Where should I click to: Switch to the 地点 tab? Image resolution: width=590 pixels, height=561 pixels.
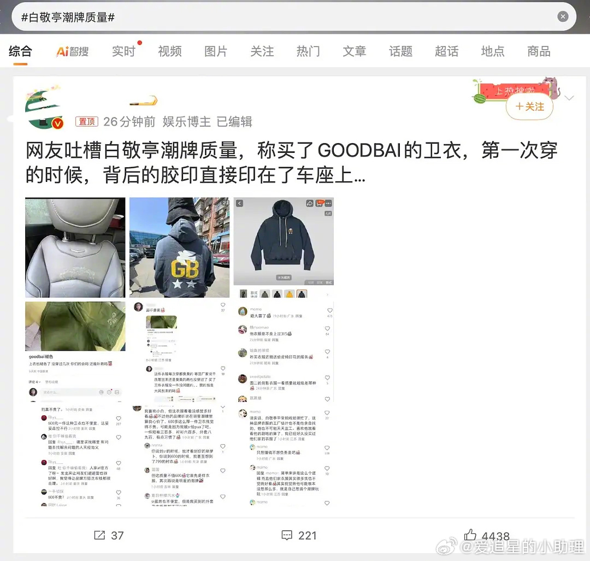493,51
